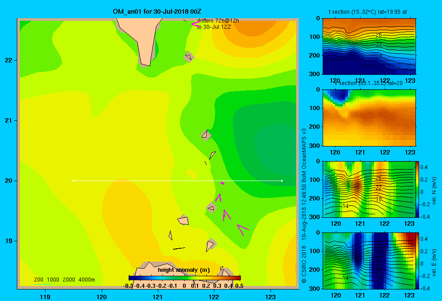The width and height of the screenshot is (442, 301).
Task: Click the magenta drifter arrow beside drifters label
Action: pyautogui.click(x=195, y=24)
